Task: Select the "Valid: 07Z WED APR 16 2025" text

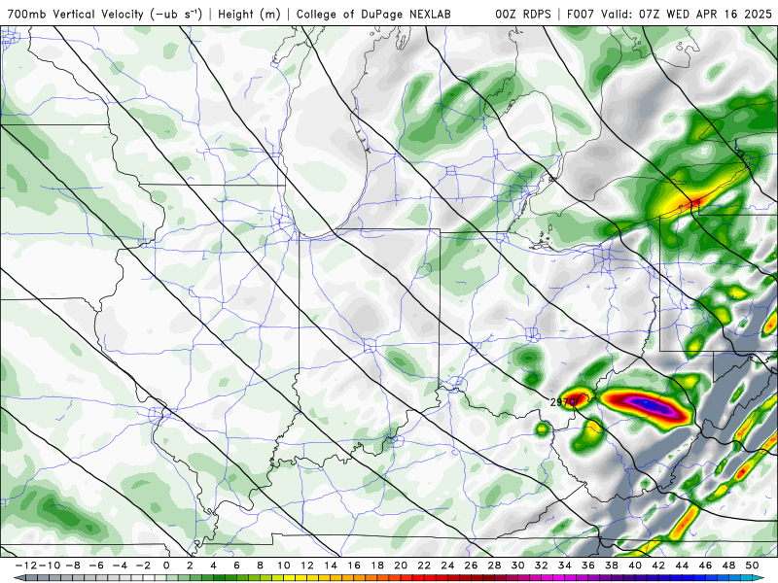Action: (687, 15)
